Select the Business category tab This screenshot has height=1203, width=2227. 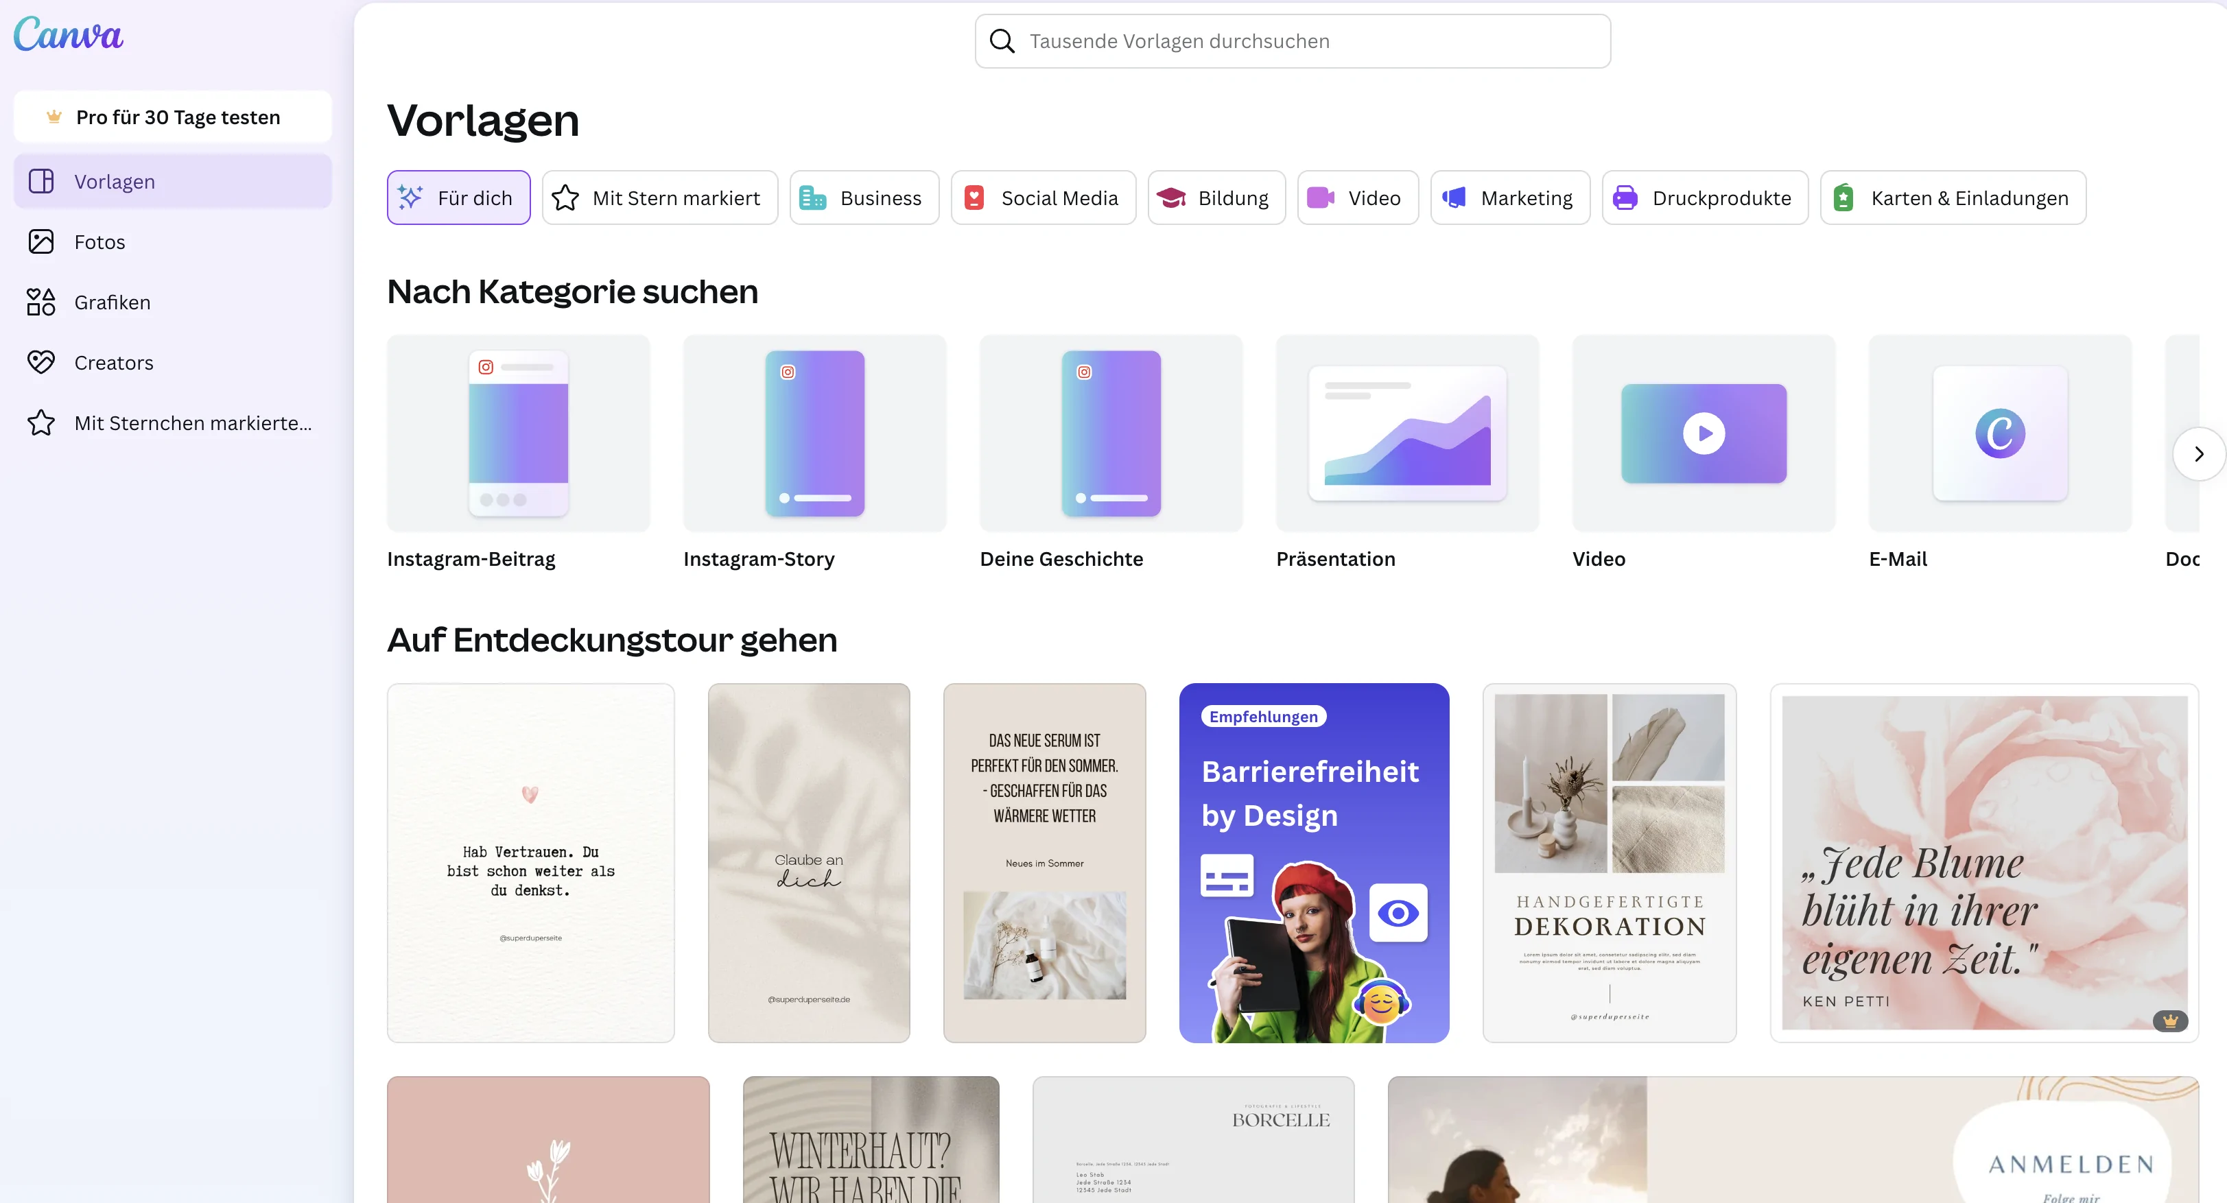(864, 198)
